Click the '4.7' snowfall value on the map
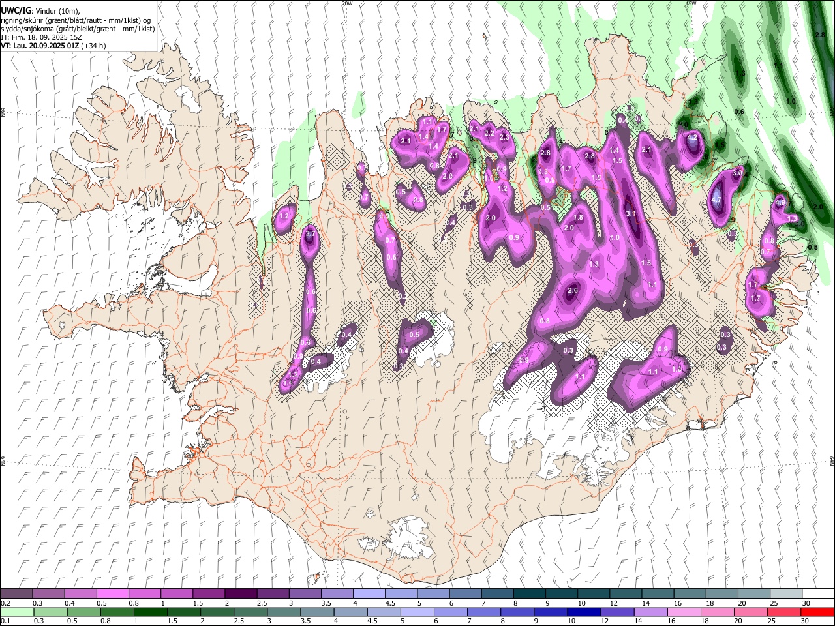This screenshot has height=626, width=835. coord(716,200)
